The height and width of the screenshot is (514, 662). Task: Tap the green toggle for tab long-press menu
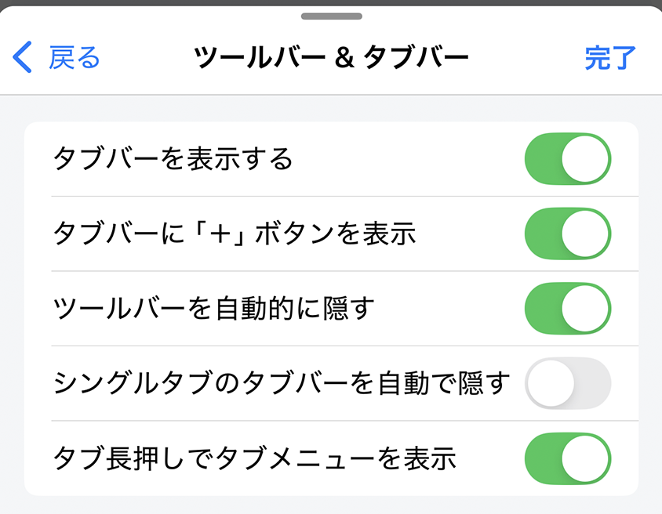click(568, 457)
